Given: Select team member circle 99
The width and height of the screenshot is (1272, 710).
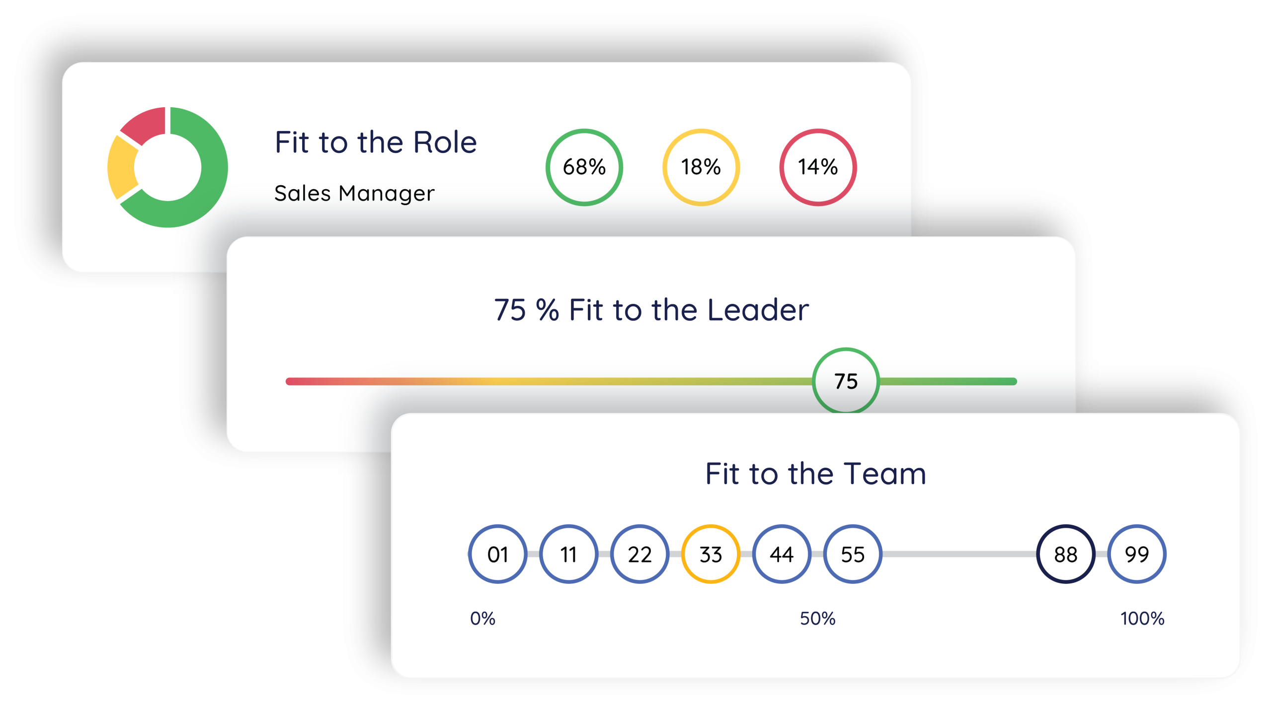Looking at the screenshot, I should pos(1137,554).
